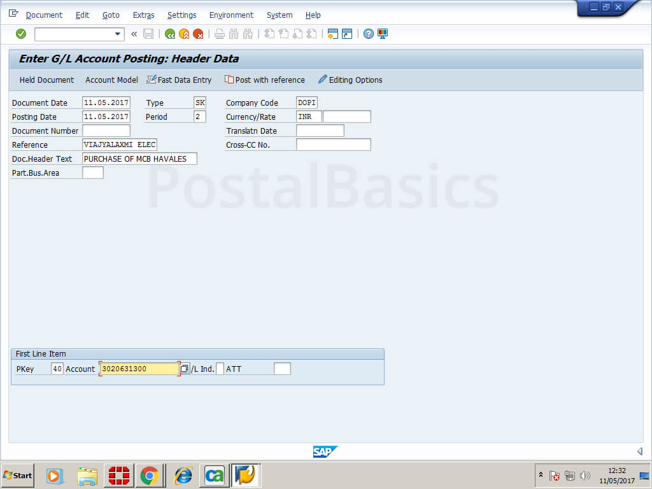
Task: Open Help via question mark icon
Action: 369,34
